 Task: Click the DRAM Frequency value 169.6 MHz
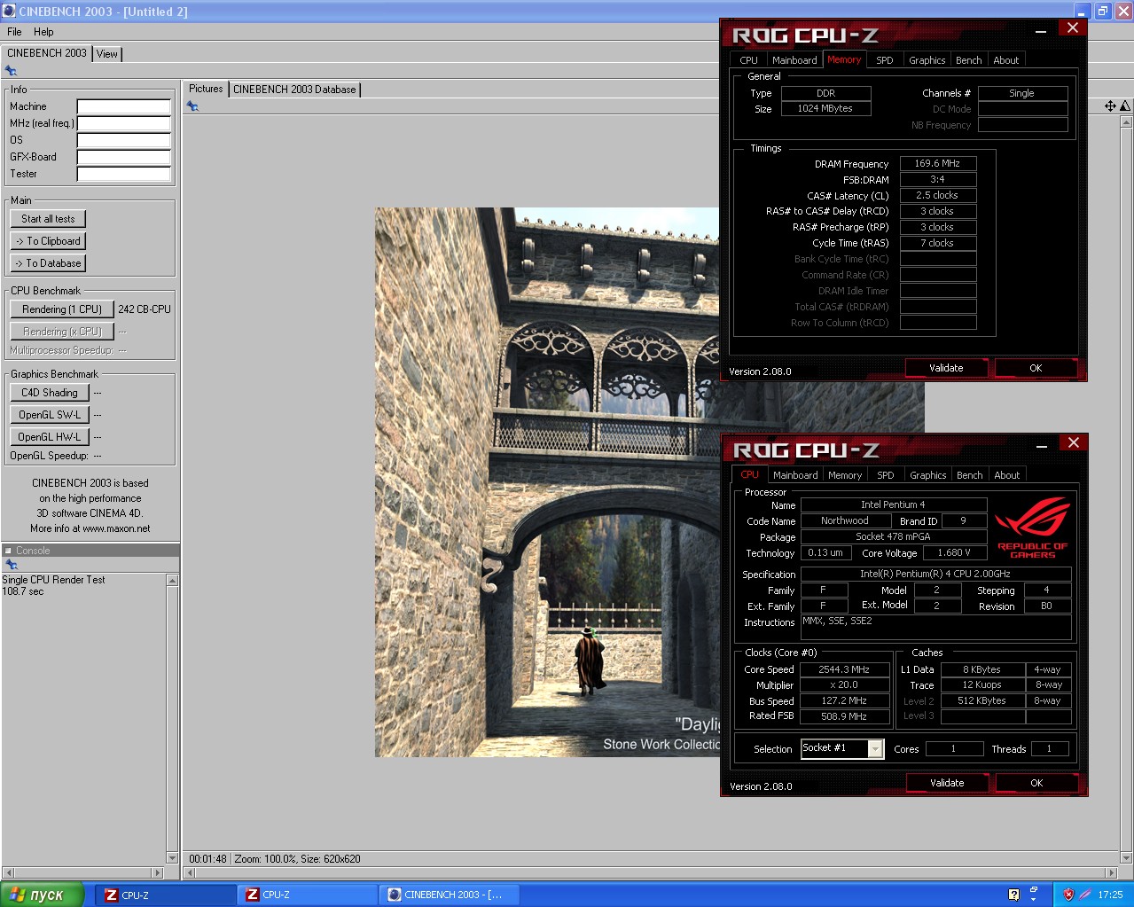click(938, 163)
